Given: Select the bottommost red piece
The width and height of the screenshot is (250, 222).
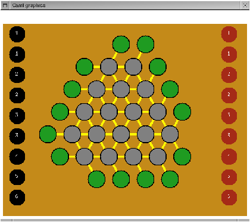Looking at the screenshot, I should click(229, 197).
